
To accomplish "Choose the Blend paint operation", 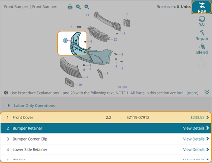I will [202, 49].
